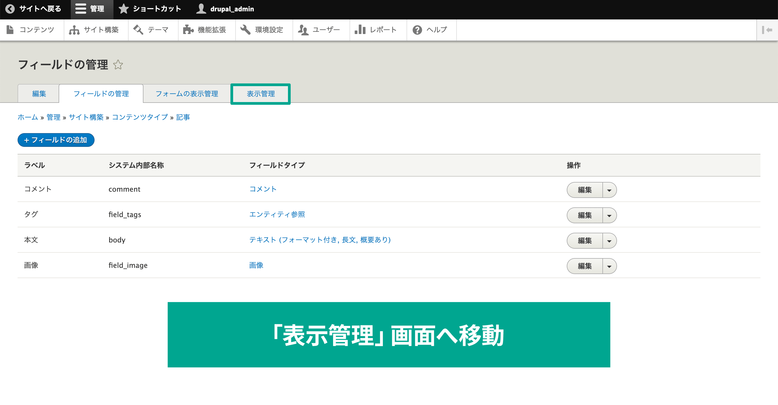The image size is (778, 405).
Task: Click the drupal_admin user silhouette icon
Action: pos(201,9)
